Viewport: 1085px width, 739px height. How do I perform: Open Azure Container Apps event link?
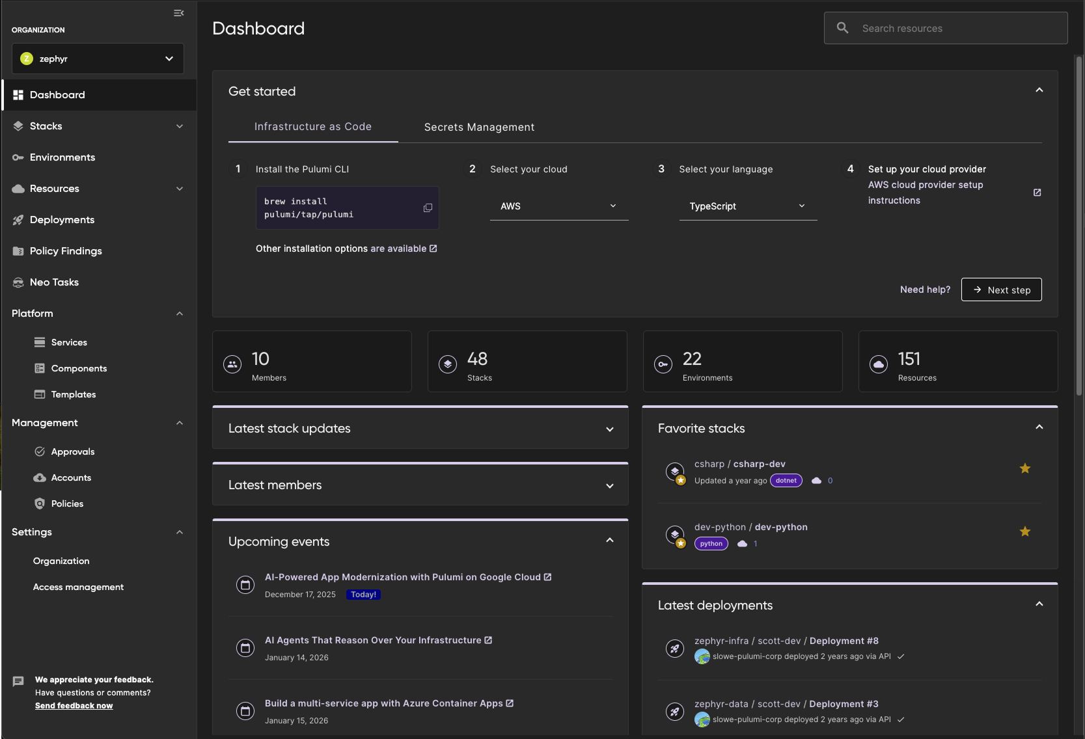(x=389, y=703)
